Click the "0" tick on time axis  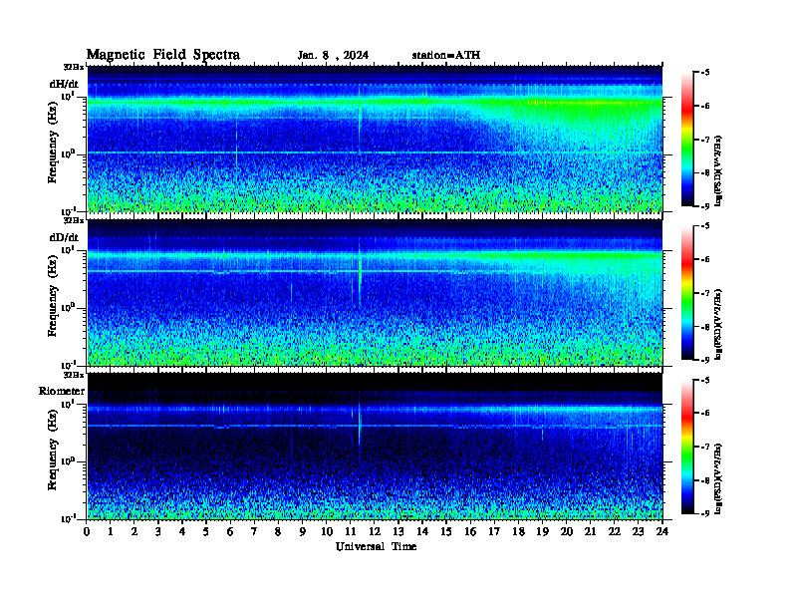pos(87,531)
